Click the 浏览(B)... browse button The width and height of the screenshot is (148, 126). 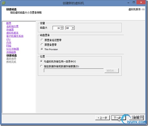pos(111,71)
